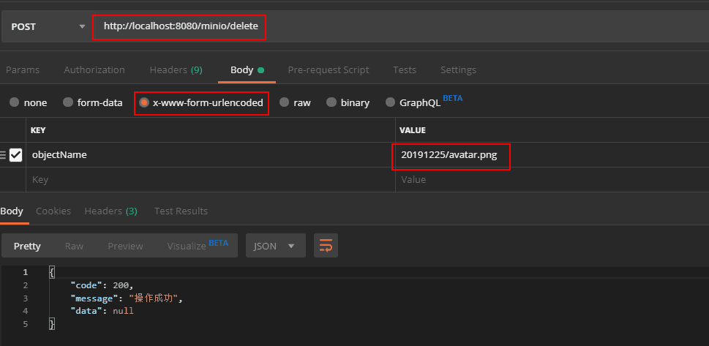This screenshot has height=346, width=709.
Task: Uncheck the objectName row checkbox
Action: click(x=16, y=155)
